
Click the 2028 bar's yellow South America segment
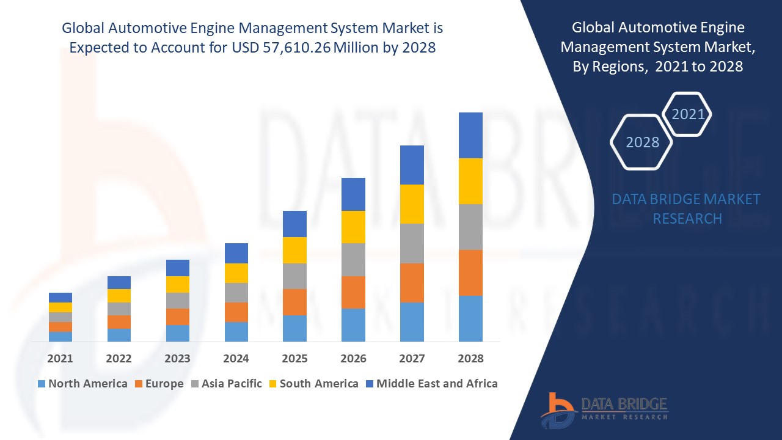pos(470,181)
